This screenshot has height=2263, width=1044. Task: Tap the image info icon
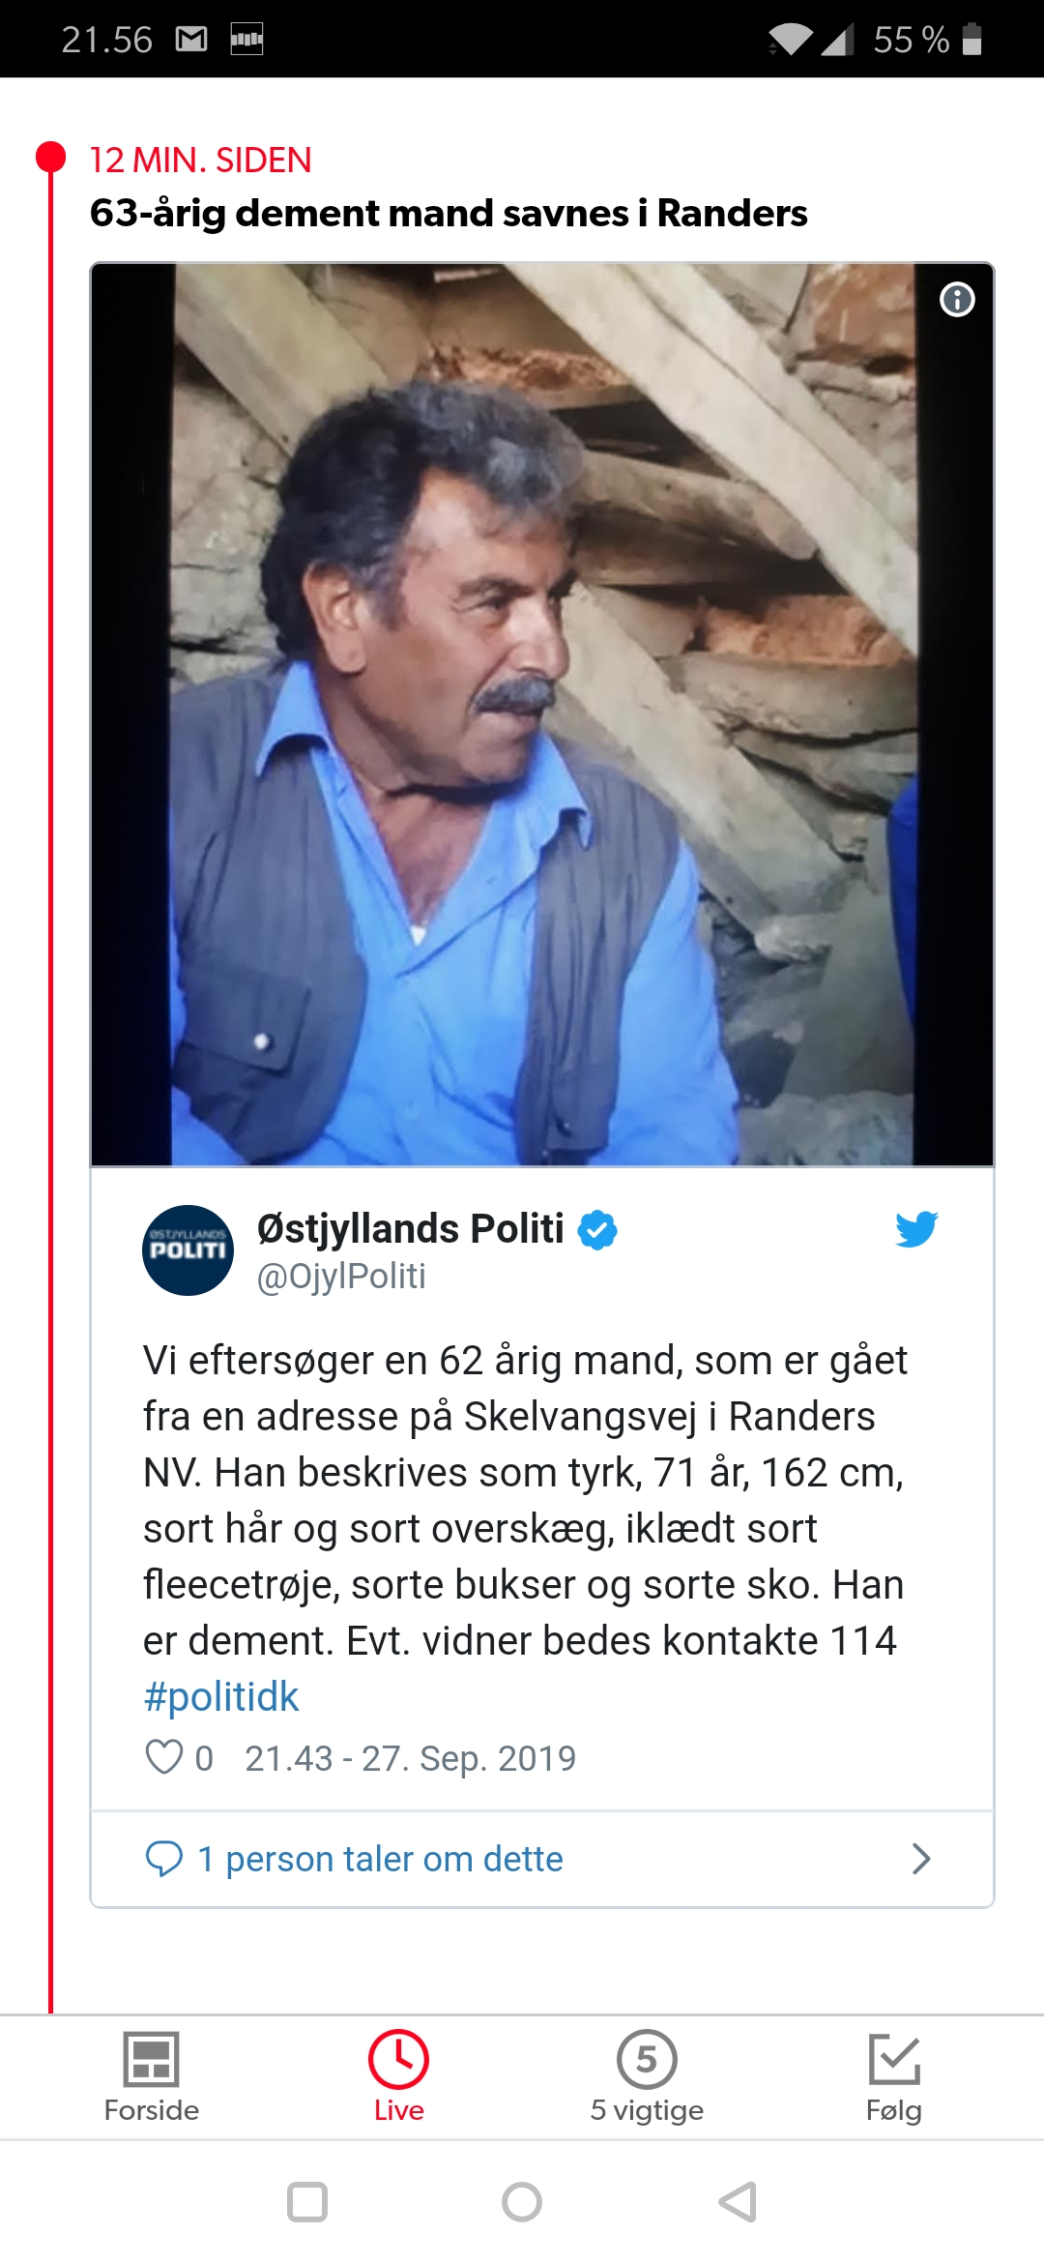[957, 300]
